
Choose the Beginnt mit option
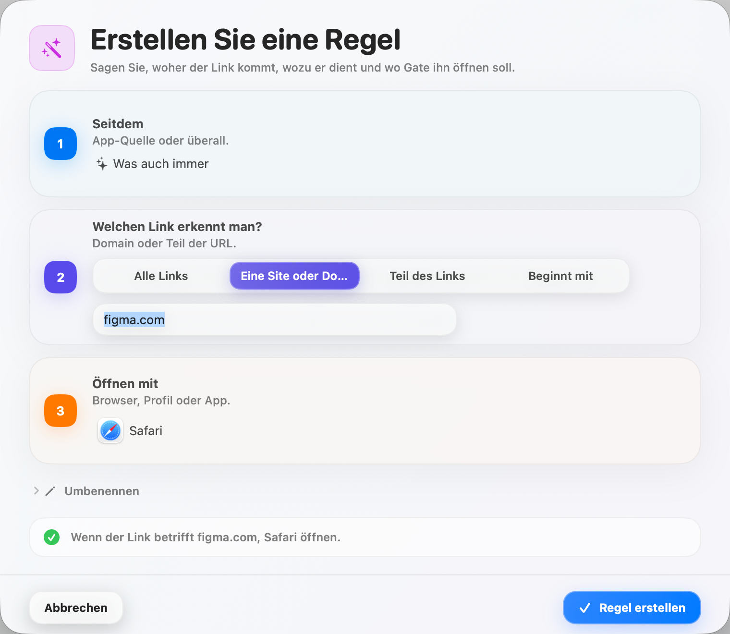point(560,276)
